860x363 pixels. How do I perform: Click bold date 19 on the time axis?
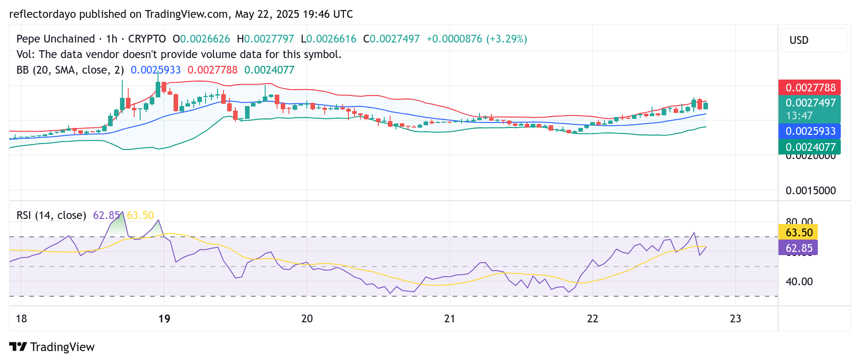pyautogui.click(x=164, y=319)
